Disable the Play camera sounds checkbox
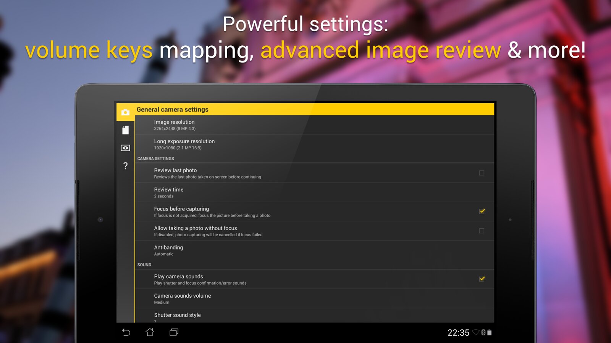Viewport: 611px width, 343px height. coord(482,279)
